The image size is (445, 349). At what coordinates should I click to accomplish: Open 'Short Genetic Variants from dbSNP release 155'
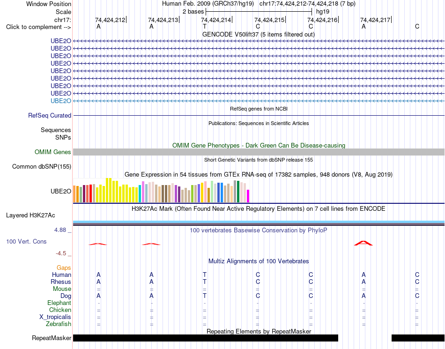pyautogui.click(x=259, y=160)
